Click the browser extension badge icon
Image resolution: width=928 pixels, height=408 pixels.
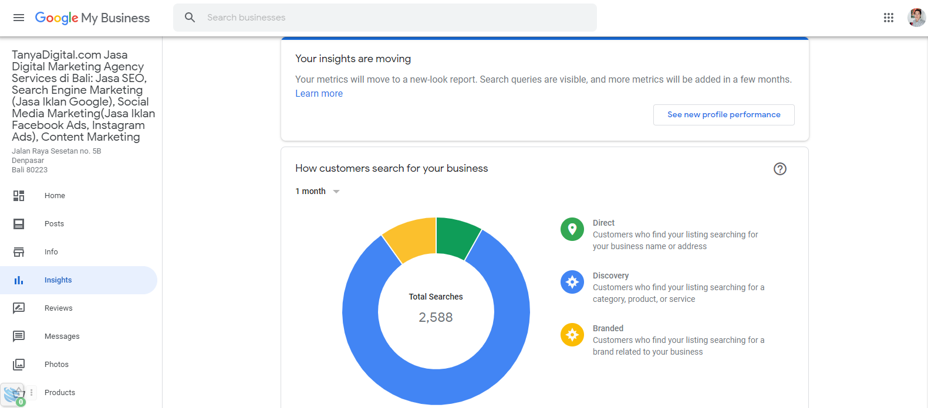point(13,395)
